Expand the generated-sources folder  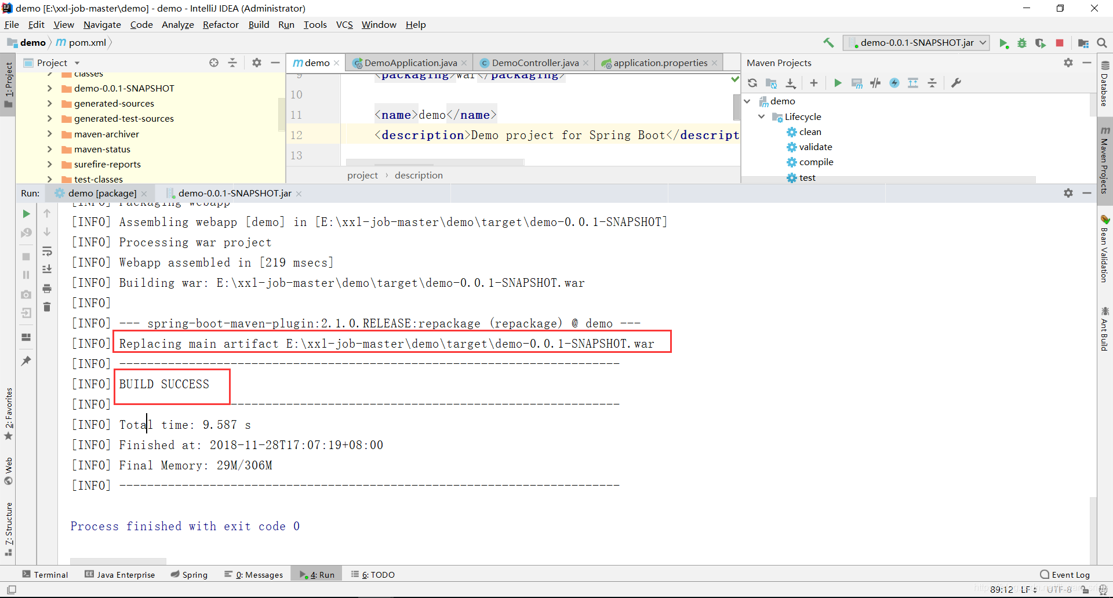click(x=49, y=103)
